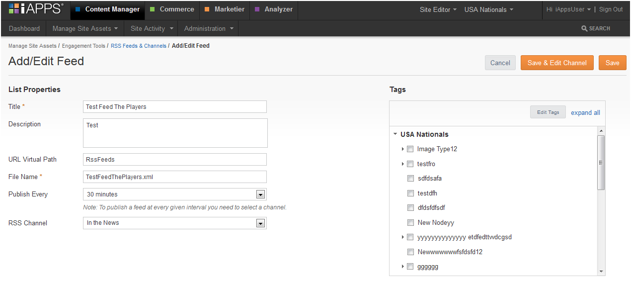The height and width of the screenshot is (286, 631).
Task: Click the File Name input field
Action: click(175, 177)
